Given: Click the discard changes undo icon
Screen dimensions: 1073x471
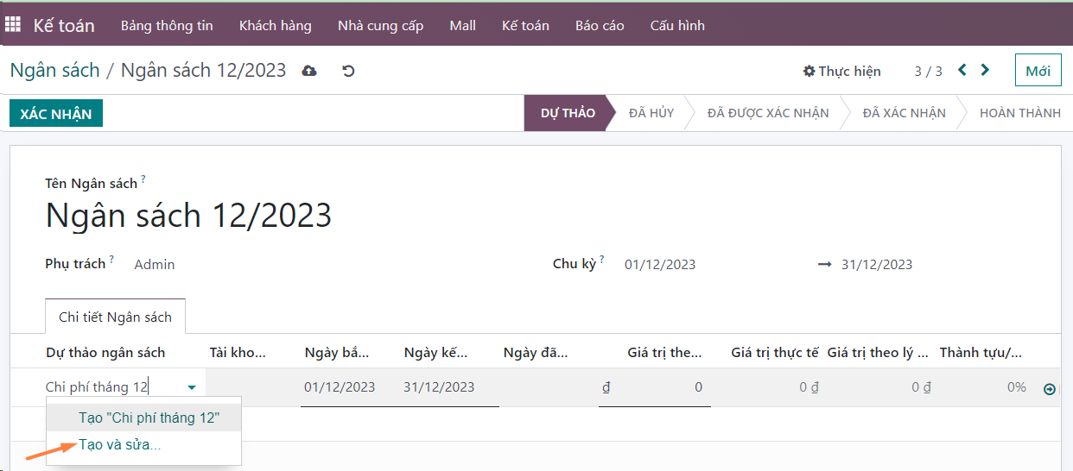Looking at the screenshot, I should click(x=348, y=71).
